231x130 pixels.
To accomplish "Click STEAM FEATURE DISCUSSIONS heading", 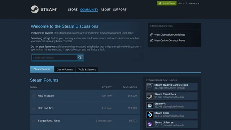I will click(x=161, y=80).
